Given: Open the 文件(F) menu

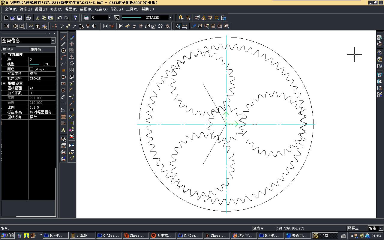Looking at the screenshot, I should coord(11,9).
